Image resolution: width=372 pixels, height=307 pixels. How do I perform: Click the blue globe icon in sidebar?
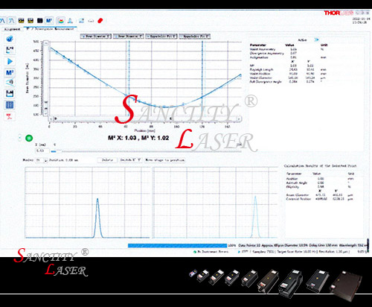coord(10,39)
